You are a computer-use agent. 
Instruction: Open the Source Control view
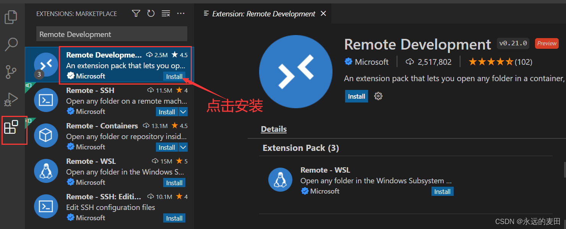pyautogui.click(x=11, y=72)
